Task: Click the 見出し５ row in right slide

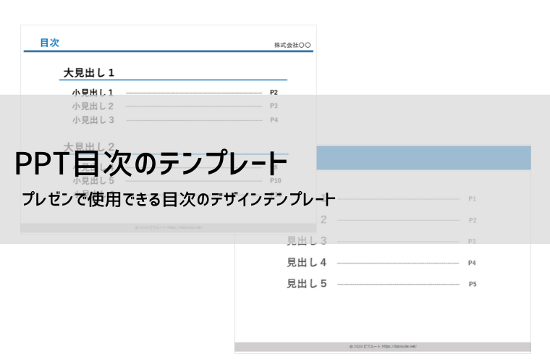Action: (381, 284)
